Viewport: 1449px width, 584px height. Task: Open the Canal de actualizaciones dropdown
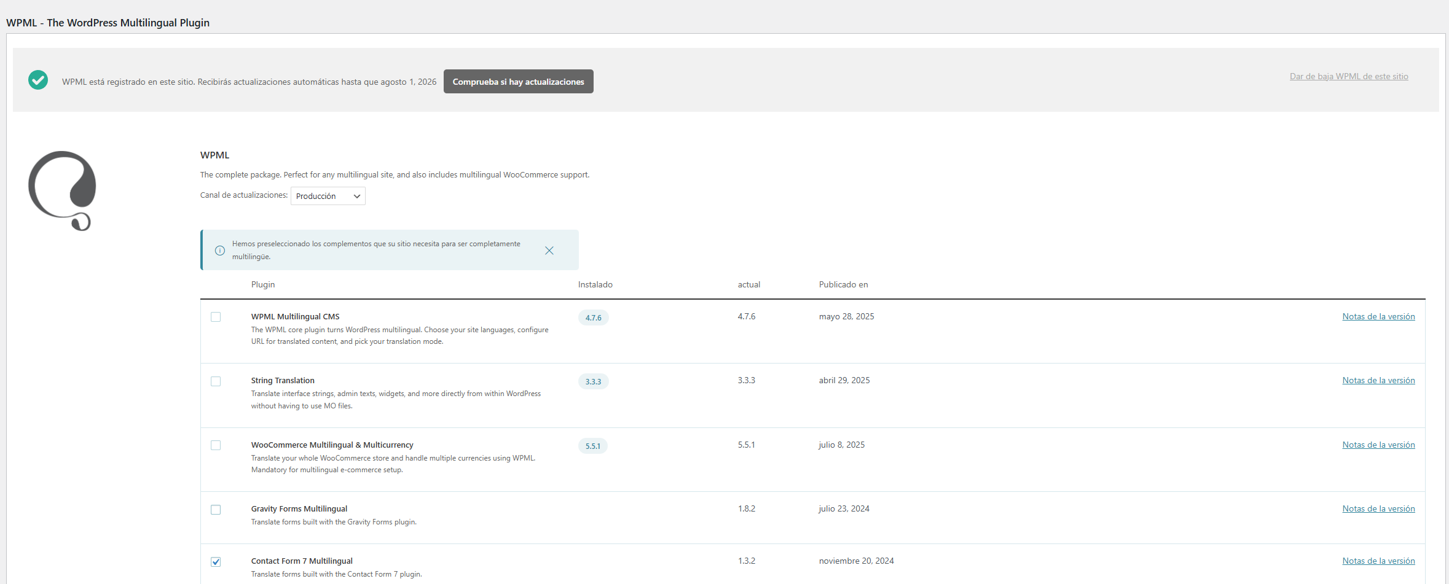328,196
